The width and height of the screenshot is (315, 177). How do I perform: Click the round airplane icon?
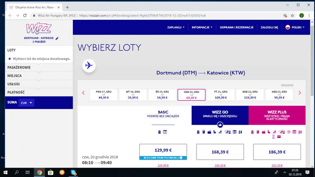pos(89,66)
